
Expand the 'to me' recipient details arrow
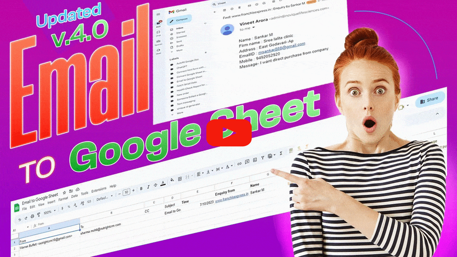(253, 27)
